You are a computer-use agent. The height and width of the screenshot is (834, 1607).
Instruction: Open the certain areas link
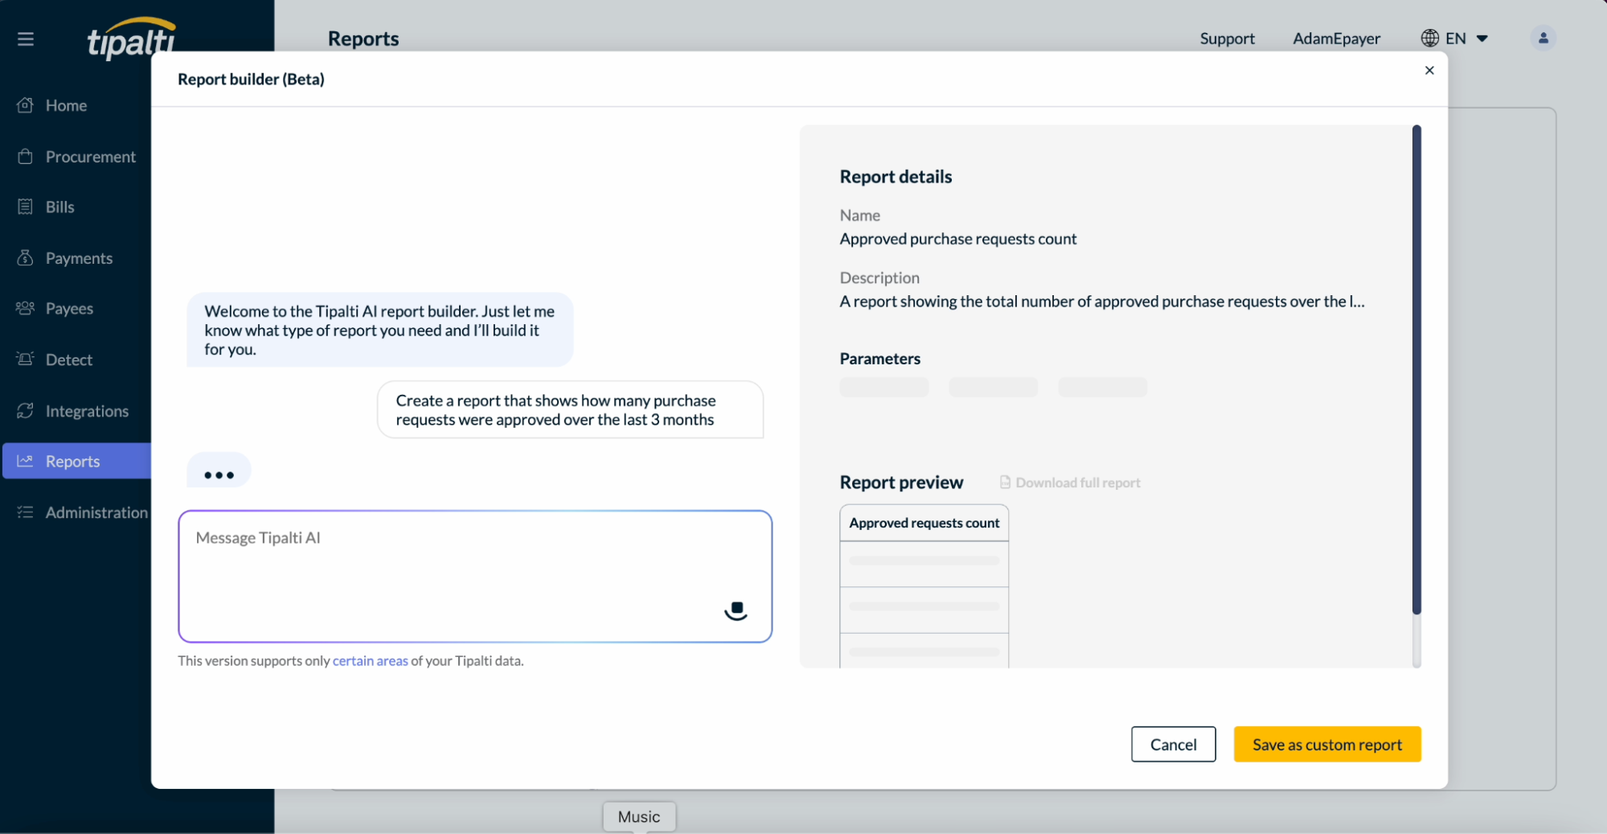pos(370,660)
